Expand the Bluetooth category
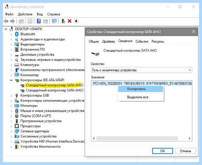This screenshot has height=165, width=202. tap(11, 34)
